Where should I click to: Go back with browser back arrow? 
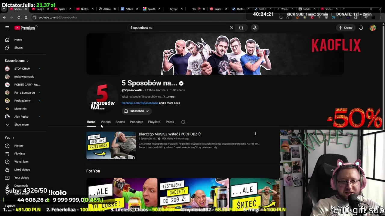point(5,17)
